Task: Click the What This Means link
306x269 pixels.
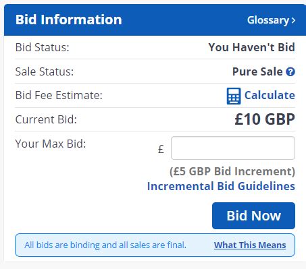Action: pyautogui.click(x=250, y=245)
